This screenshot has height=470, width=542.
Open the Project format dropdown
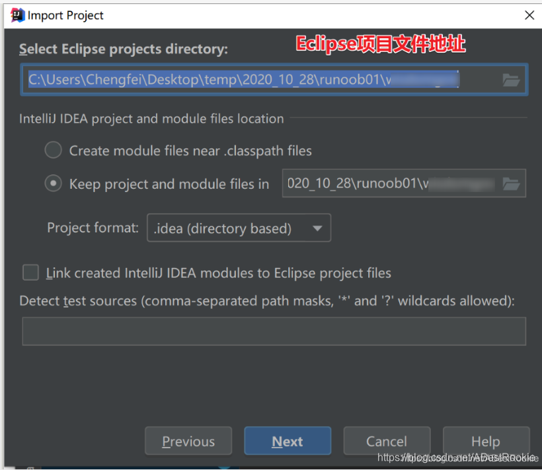tap(239, 228)
